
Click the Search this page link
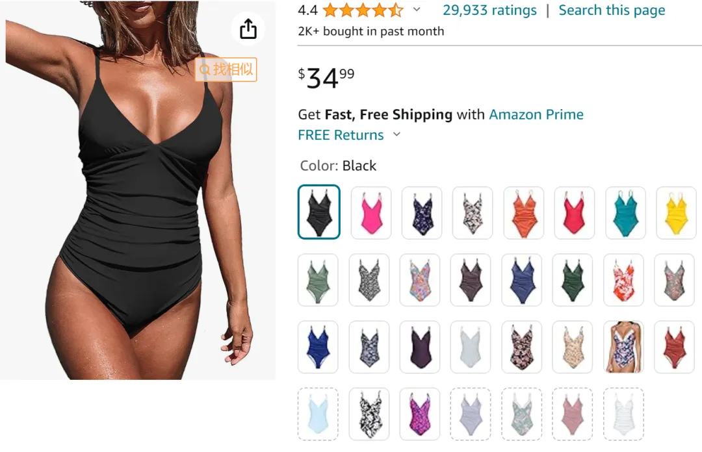612,10
